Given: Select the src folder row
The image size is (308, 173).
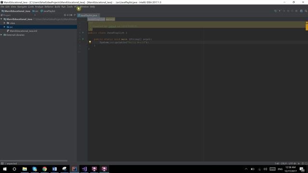Looking at the screenshot, I should (x=38, y=27).
